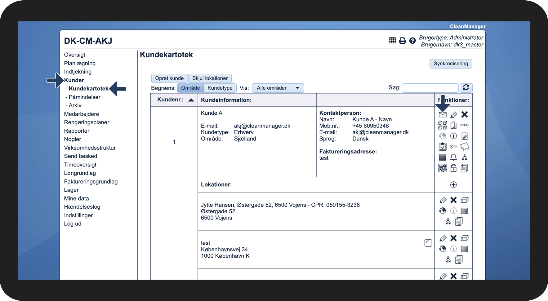Add a location with the plus icon
The width and height of the screenshot is (548, 301).
[453, 185]
